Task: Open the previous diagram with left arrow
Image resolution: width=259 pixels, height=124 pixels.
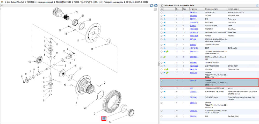Action: pos(152,6)
